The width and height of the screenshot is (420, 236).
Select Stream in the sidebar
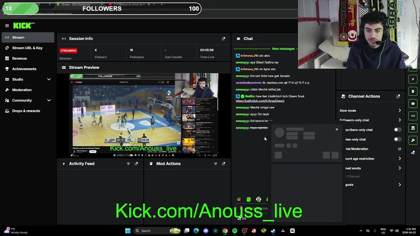pyautogui.click(x=28, y=37)
